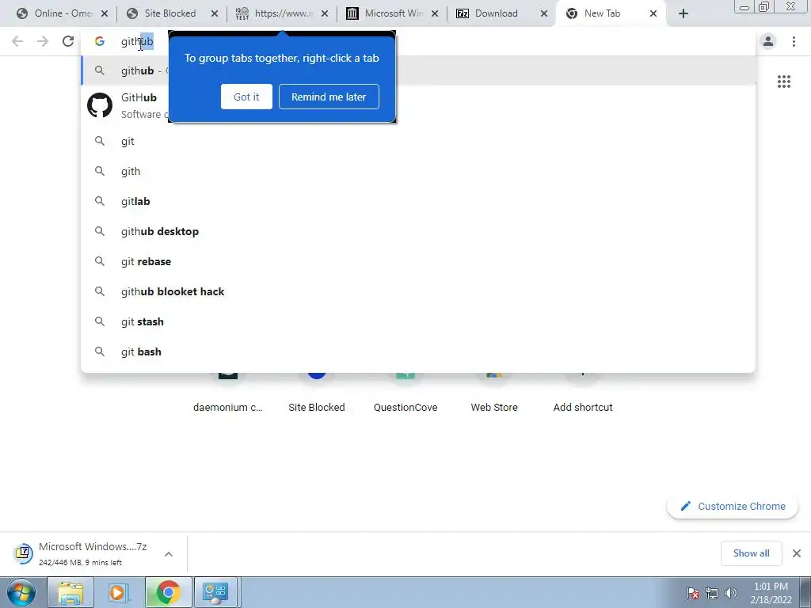The height and width of the screenshot is (608, 811).
Task: Choose the 'github blooket hack' suggestion
Action: (x=418, y=291)
